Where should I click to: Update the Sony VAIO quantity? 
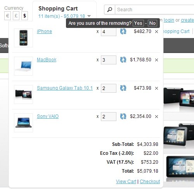pyautogui.click(x=123, y=116)
